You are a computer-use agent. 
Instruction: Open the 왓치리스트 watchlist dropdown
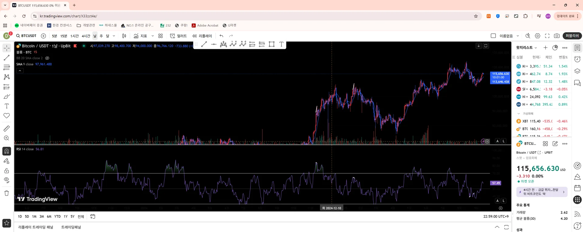527,48
